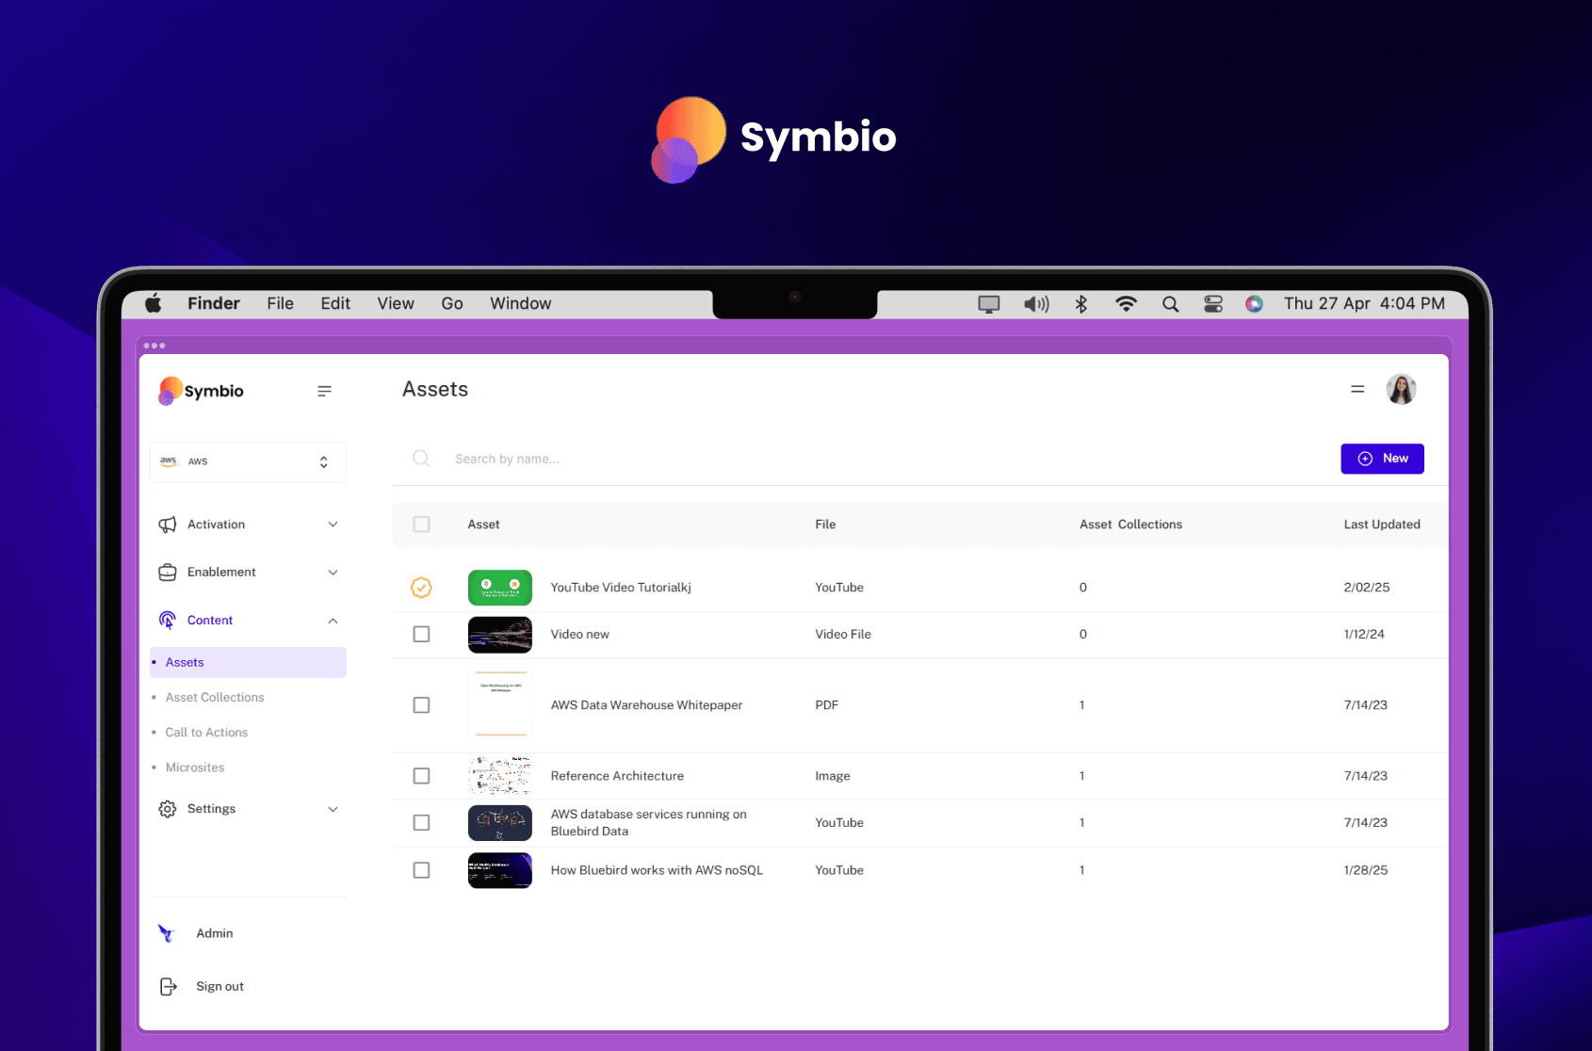Click the Settings gear icon
The width and height of the screenshot is (1592, 1051).
click(168, 809)
